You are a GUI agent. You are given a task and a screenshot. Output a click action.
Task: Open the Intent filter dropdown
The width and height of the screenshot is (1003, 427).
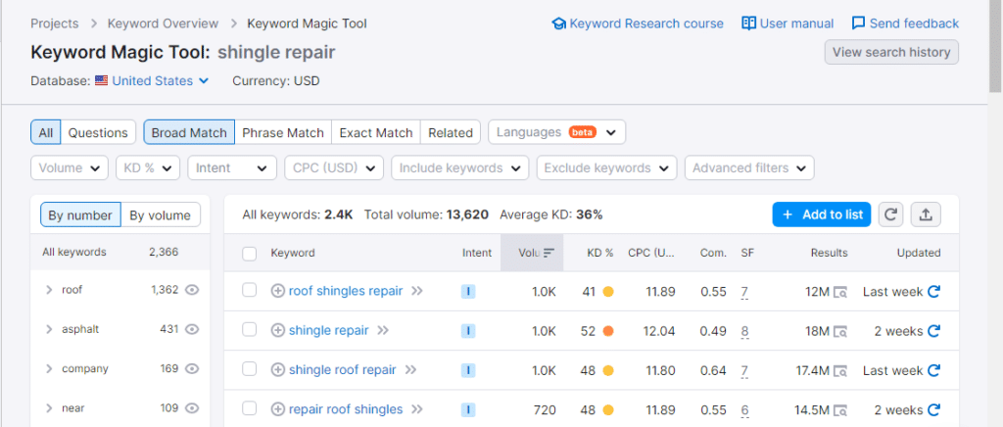point(232,168)
